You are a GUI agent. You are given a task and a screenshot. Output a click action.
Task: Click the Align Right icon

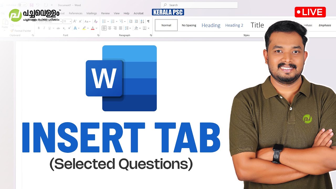(115, 28)
